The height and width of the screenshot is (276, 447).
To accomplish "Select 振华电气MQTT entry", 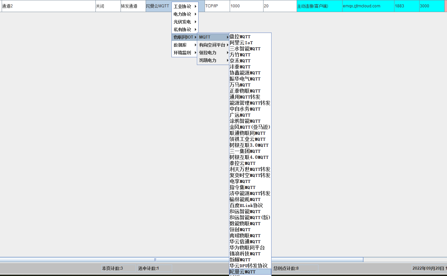I will 250,79.
